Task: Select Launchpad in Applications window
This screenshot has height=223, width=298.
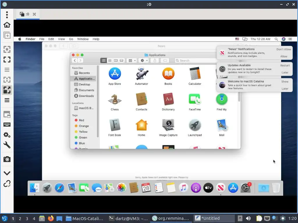Action: [195, 125]
